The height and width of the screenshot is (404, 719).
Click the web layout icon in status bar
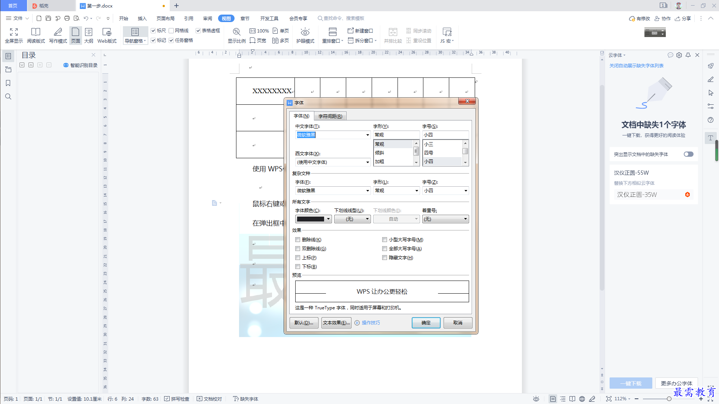point(582,399)
